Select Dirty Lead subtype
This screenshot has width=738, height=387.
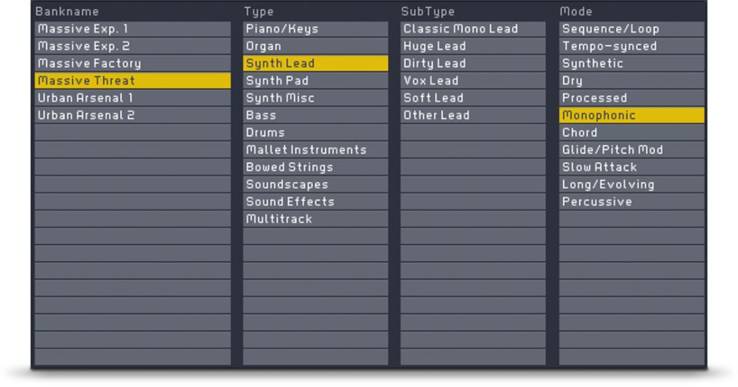[x=473, y=64]
